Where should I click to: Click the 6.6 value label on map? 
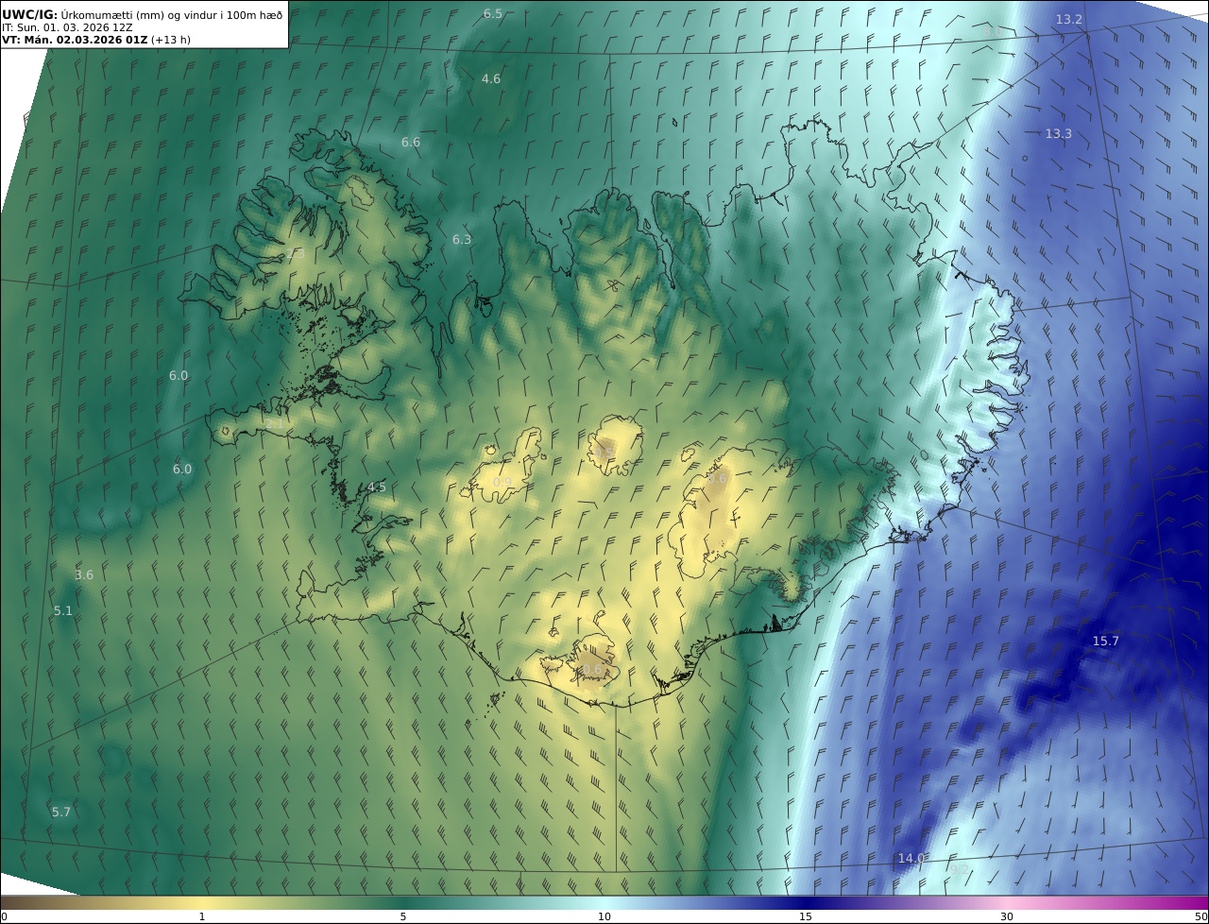pyautogui.click(x=411, y=142)
